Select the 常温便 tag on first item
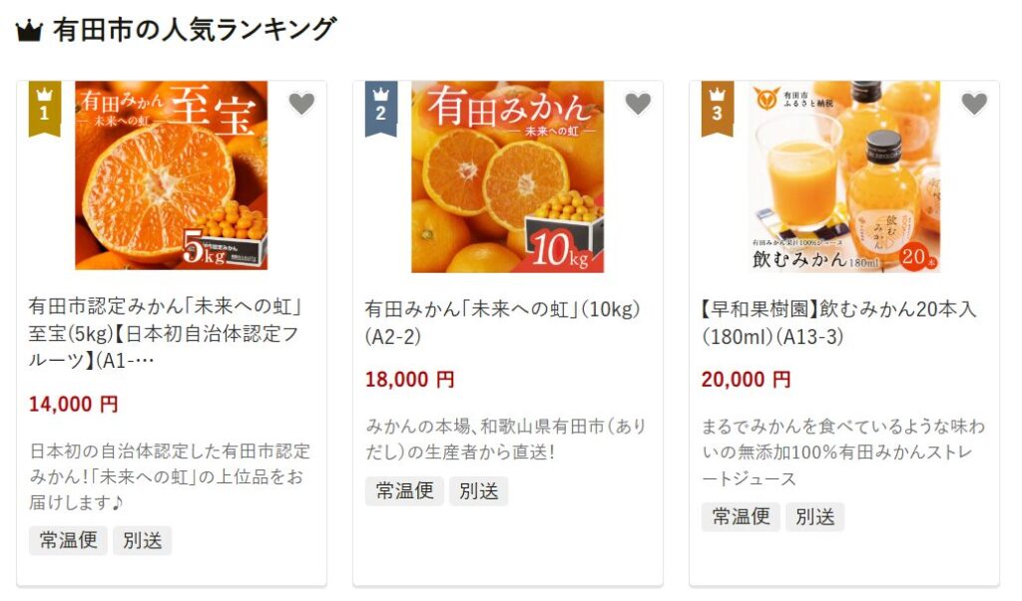 click(x=68, y=540)
